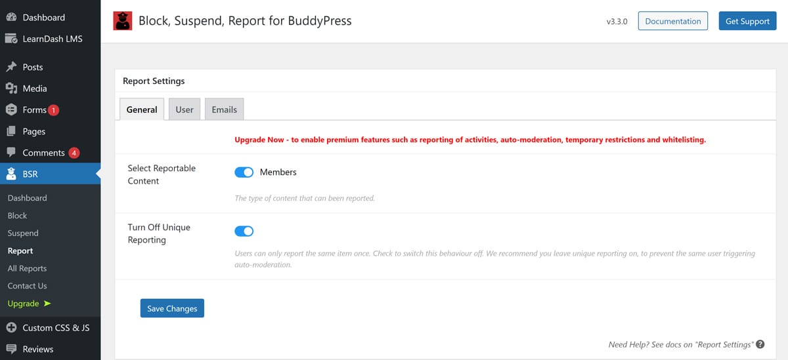The height and width of the screenshot is (360, 788).
Task: Click the Dashboard gauge icon in sidebar
Action: 11,17
